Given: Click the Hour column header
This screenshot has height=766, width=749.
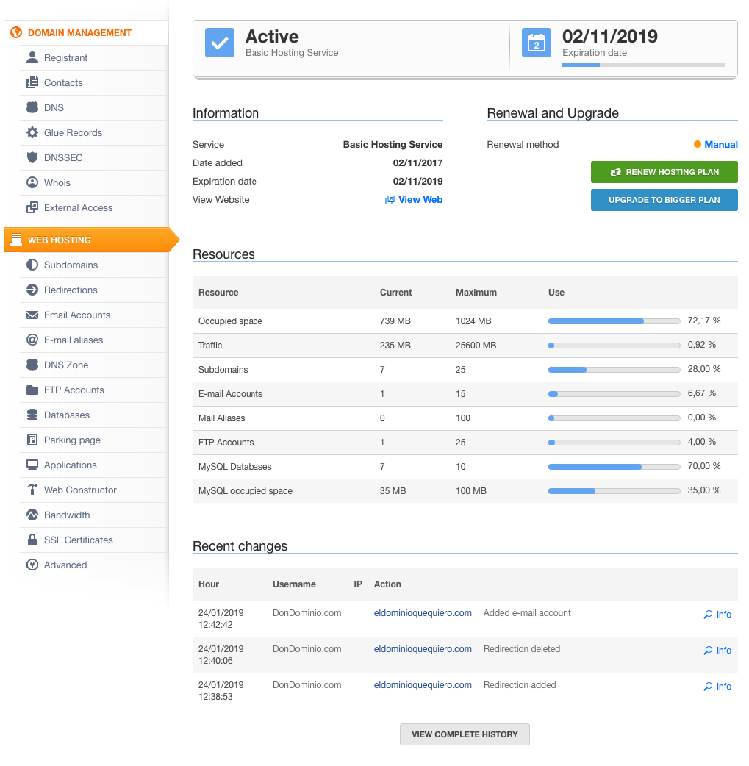Looking at the screenshot, I should [x=209, y=584].
